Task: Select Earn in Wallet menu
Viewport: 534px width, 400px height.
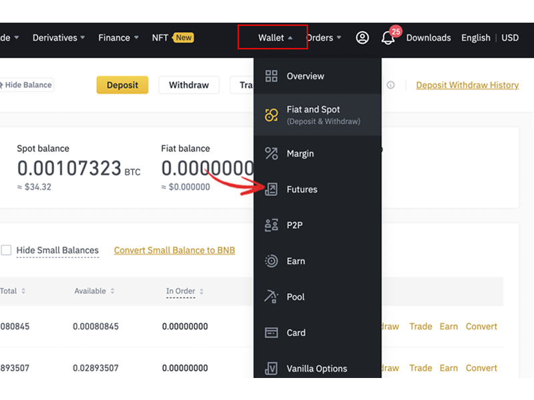Action: [318, 261]
